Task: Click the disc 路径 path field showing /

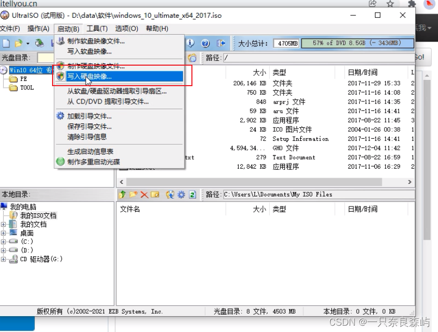Action: pos(319,58)
